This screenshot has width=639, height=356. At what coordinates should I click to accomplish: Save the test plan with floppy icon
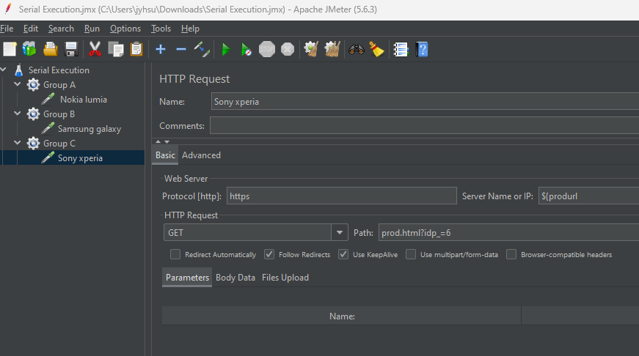(71, 49)
